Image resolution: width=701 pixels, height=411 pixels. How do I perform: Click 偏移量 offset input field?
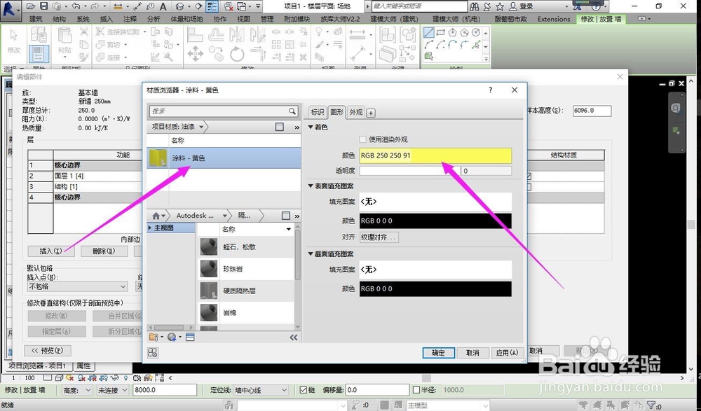pyautogui.click(x=377, y=390)
